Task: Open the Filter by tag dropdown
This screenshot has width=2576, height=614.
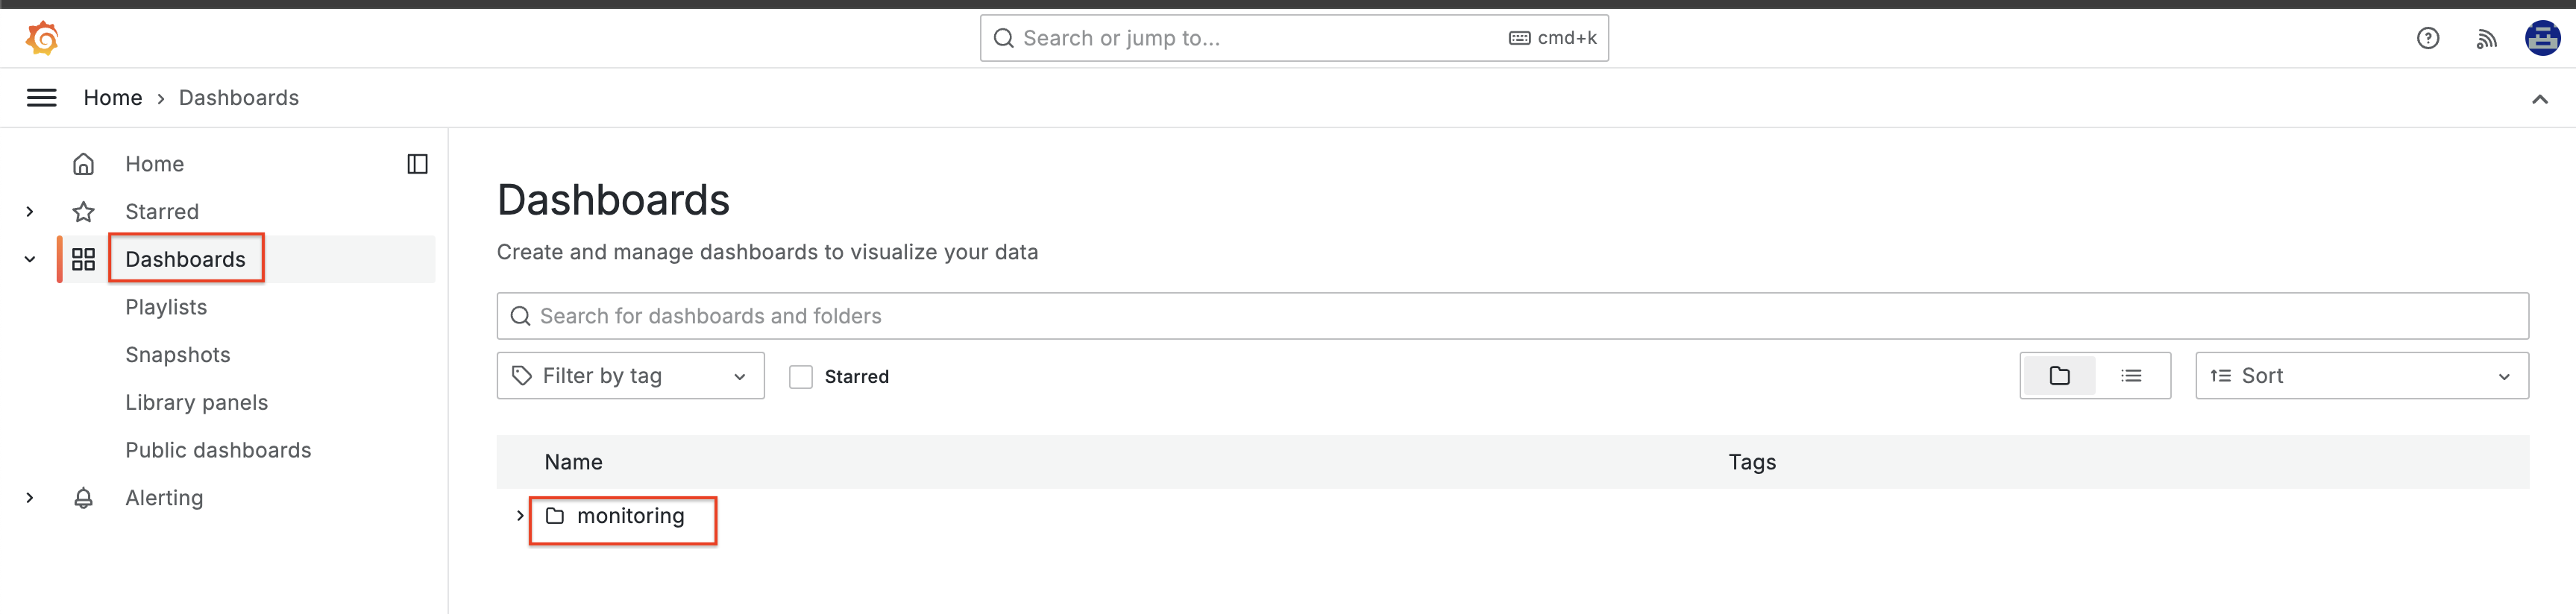Action: tap(630, 376)
